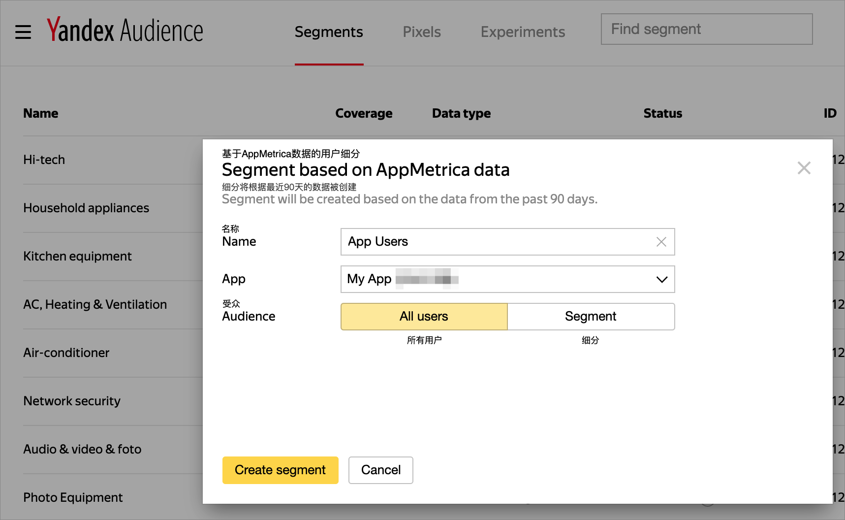Focus the Find segment search field

pyautogui.click(x=706, y=29)
